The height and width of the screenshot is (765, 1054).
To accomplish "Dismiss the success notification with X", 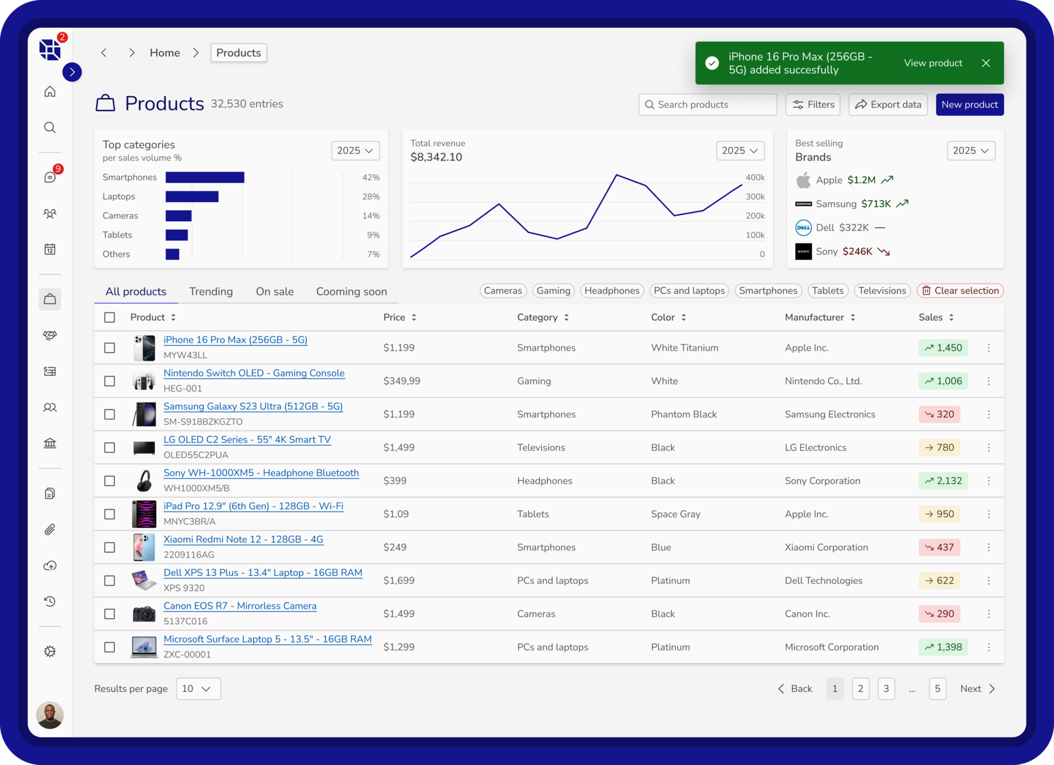I will pos(986,63).
